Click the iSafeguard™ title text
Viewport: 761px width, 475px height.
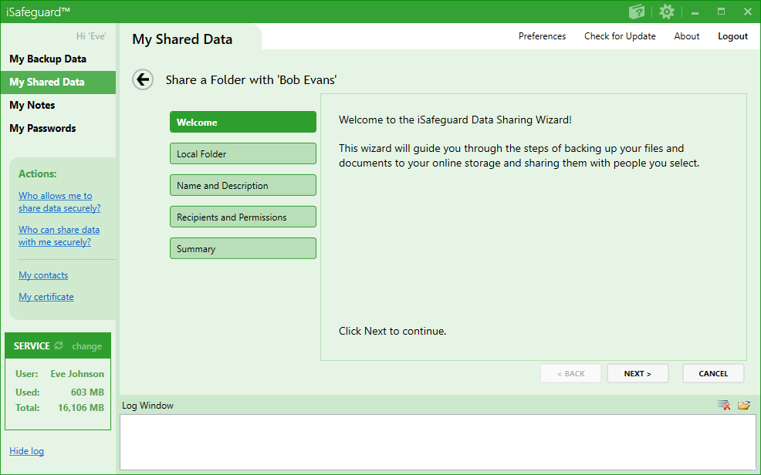pyautogui.click(x=39, y=12)
